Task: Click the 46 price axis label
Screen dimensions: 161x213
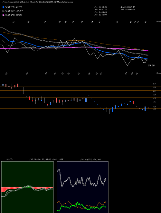Action: [154, 102]
